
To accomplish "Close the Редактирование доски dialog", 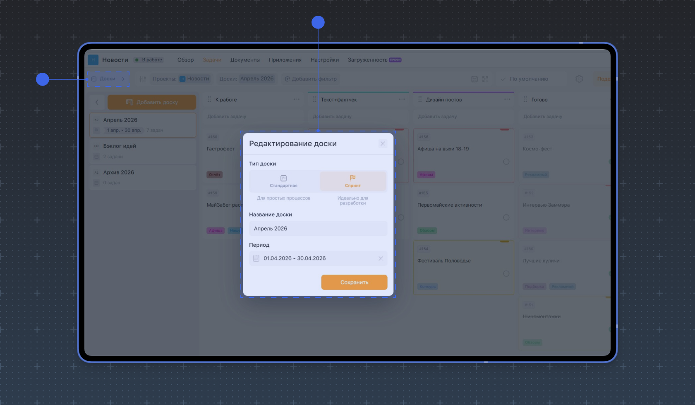I will tap(382, 143).
